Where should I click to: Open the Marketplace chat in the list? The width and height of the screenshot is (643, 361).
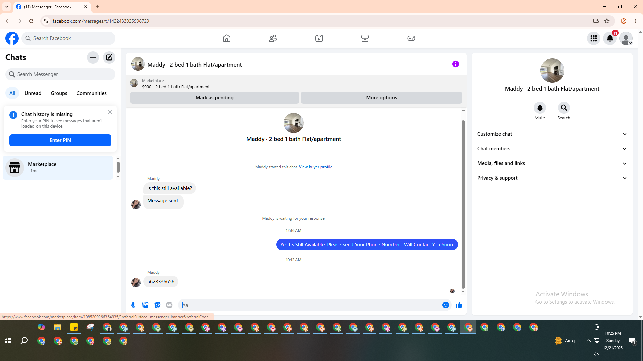[x=58, y=168]
